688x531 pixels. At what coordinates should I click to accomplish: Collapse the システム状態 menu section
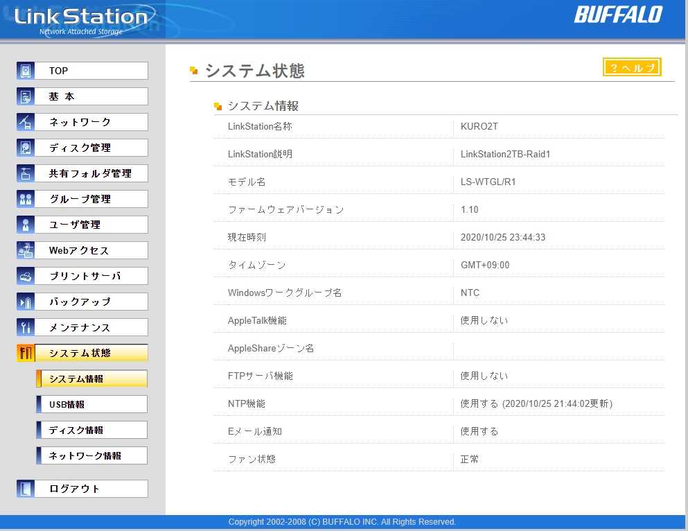91,353
